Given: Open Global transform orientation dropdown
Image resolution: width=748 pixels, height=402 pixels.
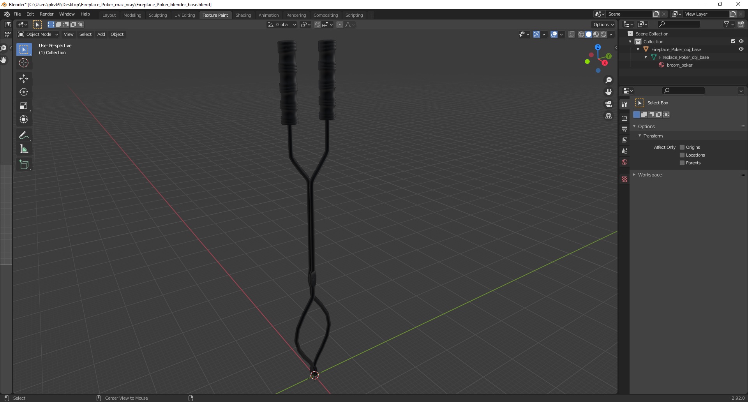Looking at the screenshot, I should click(282, 25).
